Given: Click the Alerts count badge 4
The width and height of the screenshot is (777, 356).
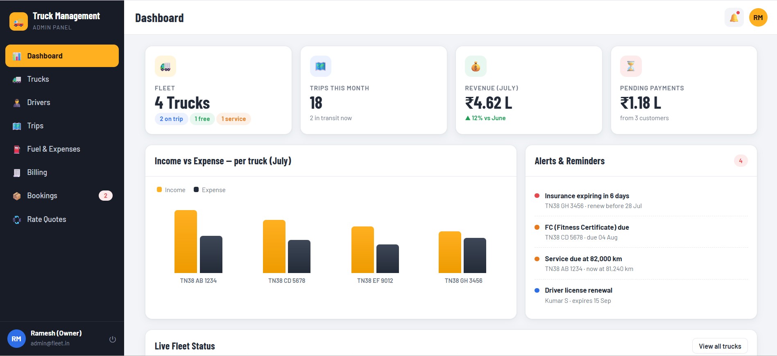Looking at the screenshot, I should pyautogui.click(x=741, y=161).
